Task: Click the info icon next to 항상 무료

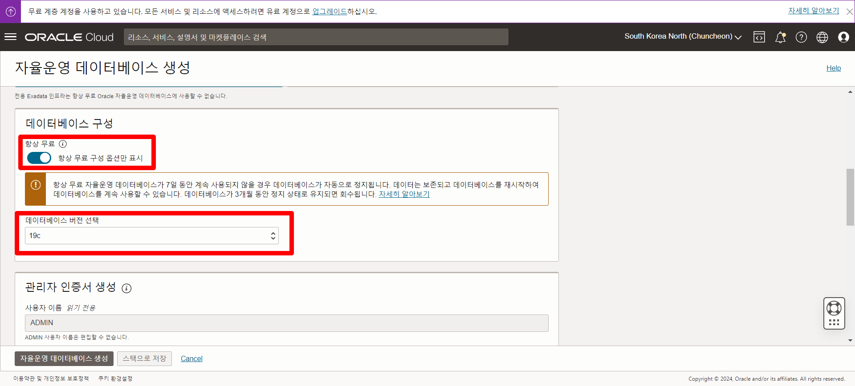Action: click(x=63, y=144)
